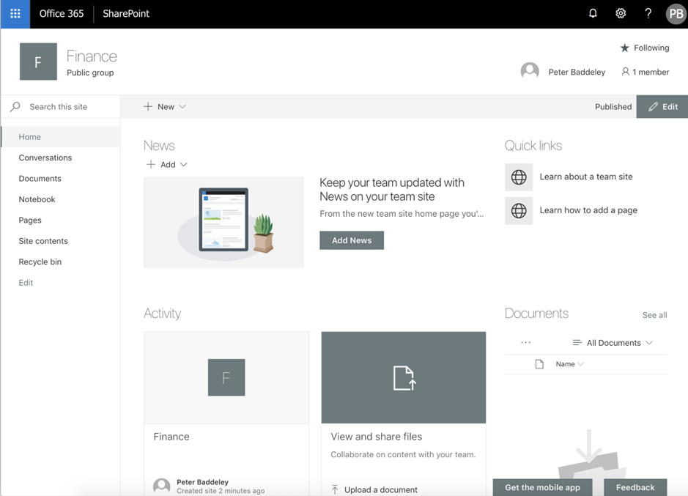The width and height of the screenshot is (688, 496).
Task: Click the globe icon next to quick links
Action: pos(519,177)
